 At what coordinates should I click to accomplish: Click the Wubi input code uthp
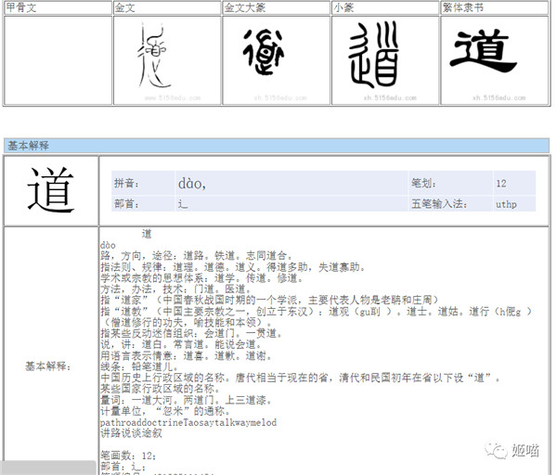[x=507, y=204]
